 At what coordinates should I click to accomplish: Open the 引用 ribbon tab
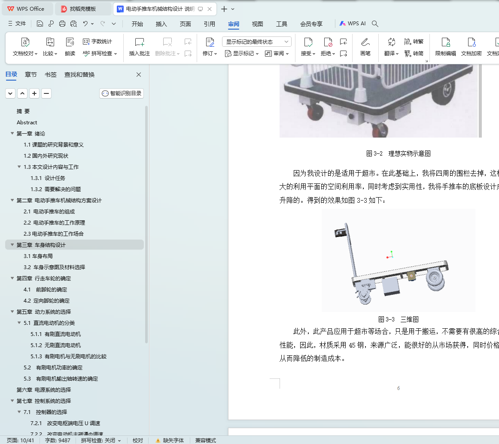pos(210,24)
